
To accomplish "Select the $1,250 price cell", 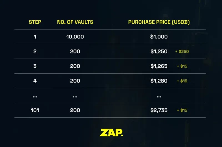I will (159, 51).
